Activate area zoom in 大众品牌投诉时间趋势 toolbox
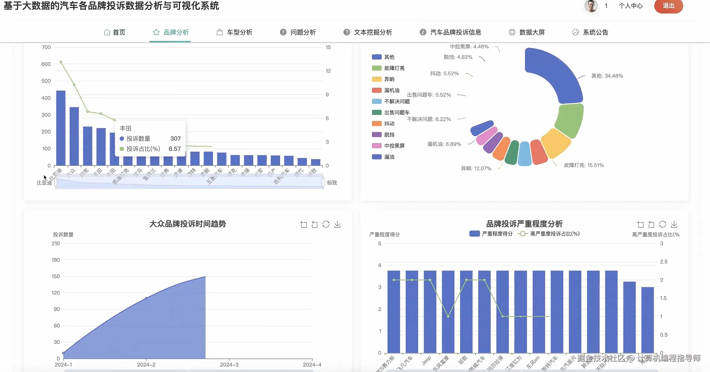This screenshot has height=372, width=710. click(303, 224)
